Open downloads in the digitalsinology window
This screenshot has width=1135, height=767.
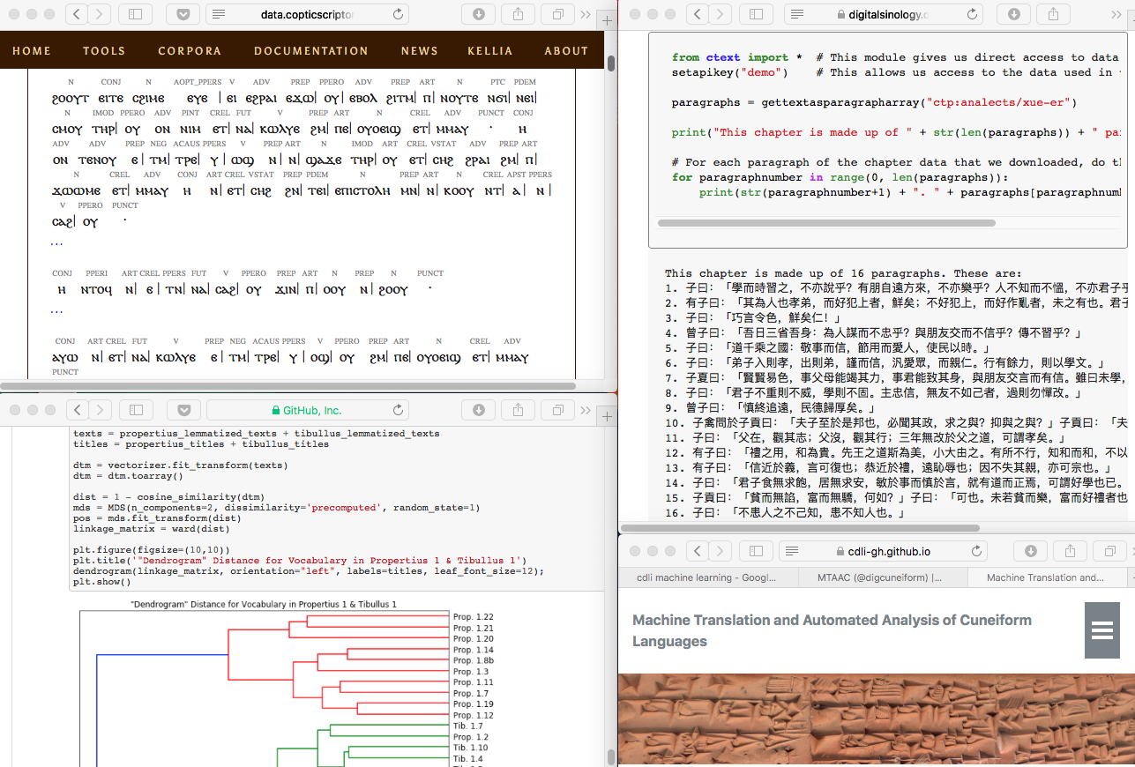[1014, 14]
